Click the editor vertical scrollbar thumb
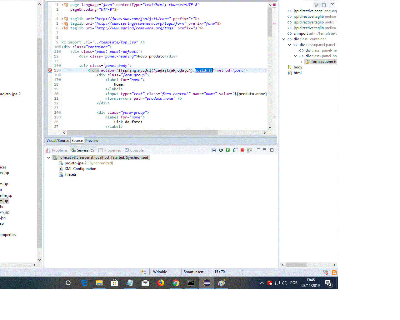Screen dimensions: 400x320 click(x=270, y=22)
